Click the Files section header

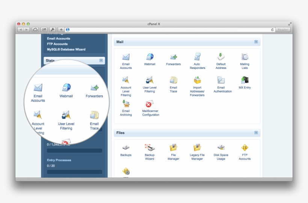point(187,133)
